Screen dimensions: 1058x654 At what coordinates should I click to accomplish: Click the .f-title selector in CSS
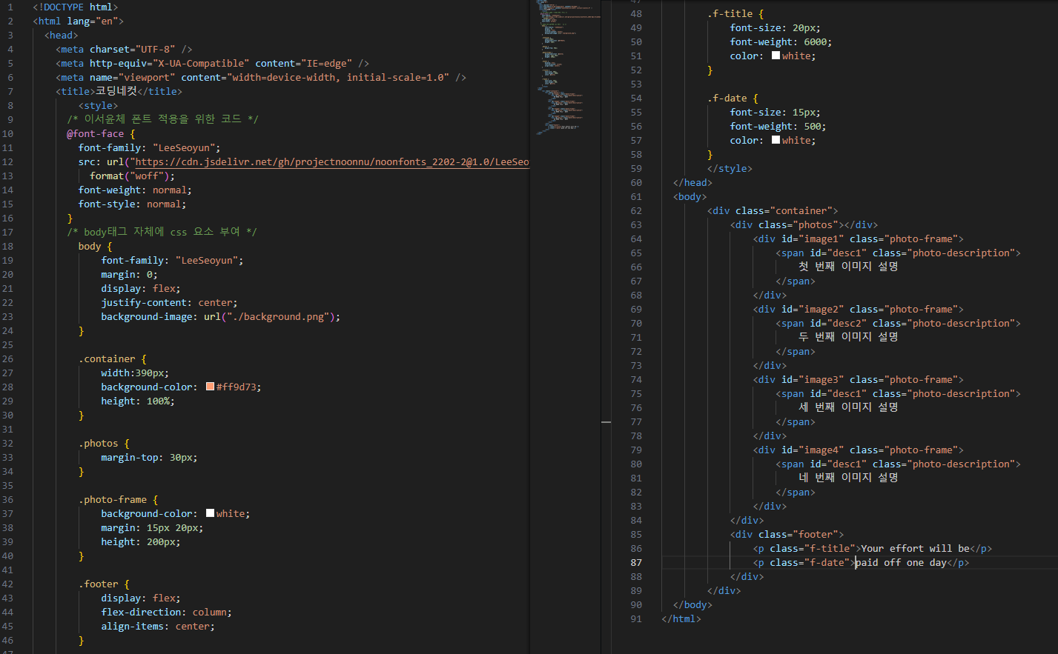(730, 13)
